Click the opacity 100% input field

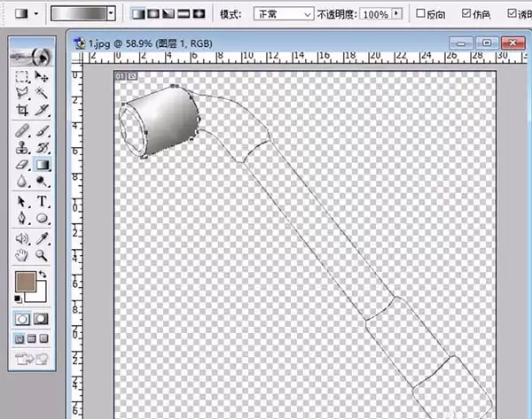(x=376, y=14)
